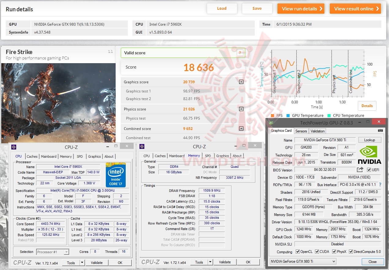
Task: Switch to the Sensors tab in GPU-Z
Action: (301, 131)
